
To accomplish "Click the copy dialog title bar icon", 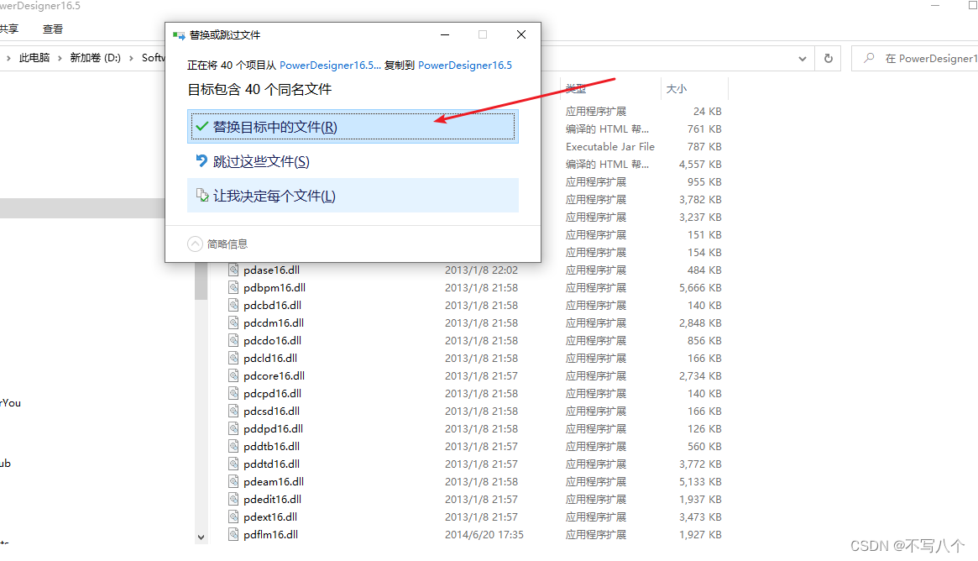I will [179, 35].
